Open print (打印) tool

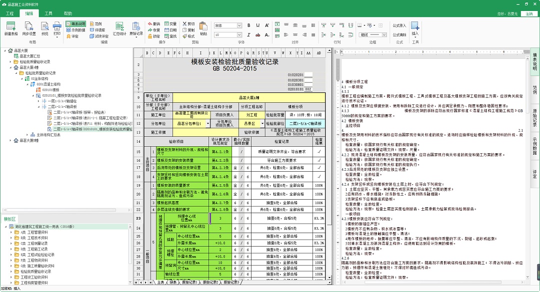56,27
